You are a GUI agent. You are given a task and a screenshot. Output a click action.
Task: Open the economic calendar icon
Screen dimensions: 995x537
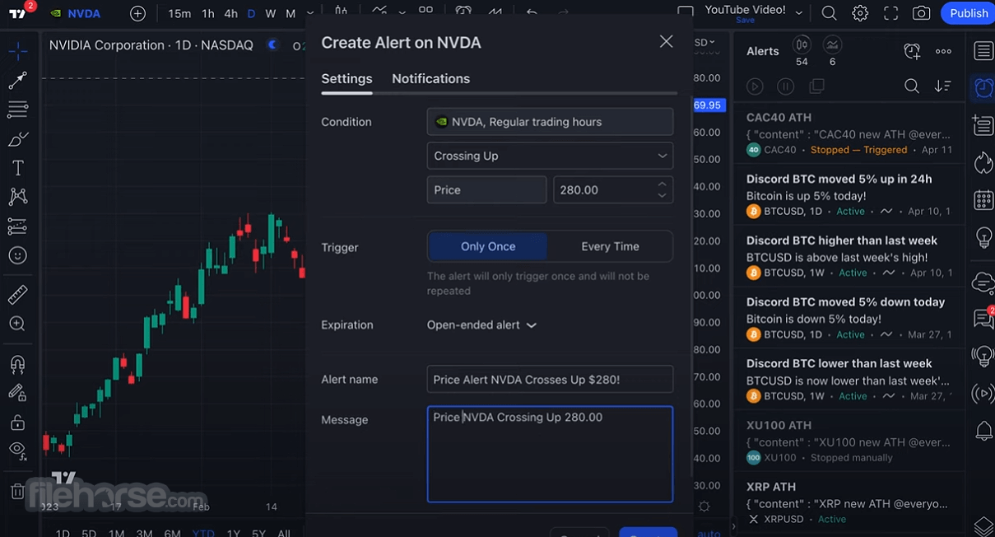tap(983, 200)
